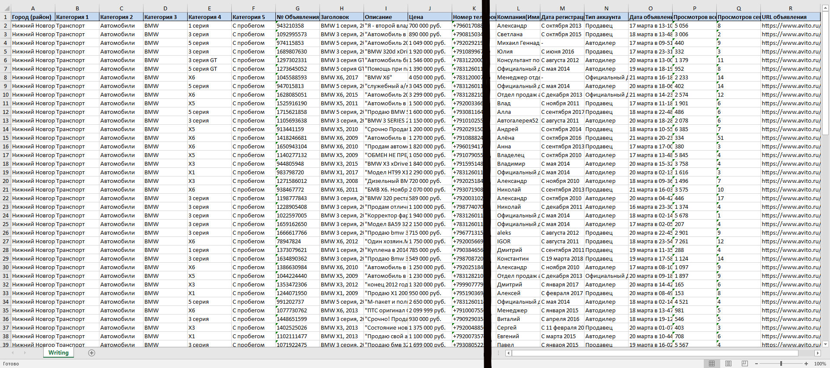Select column J header

[x=430, y=8]
